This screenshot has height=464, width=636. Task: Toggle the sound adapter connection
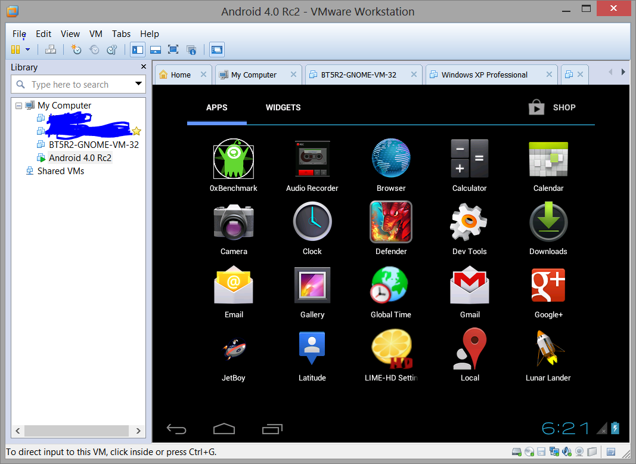(x=566, y=451)
